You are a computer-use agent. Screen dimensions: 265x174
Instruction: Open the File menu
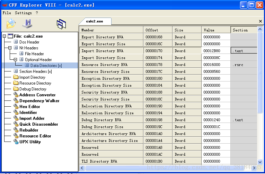click(x=7, y=13)
